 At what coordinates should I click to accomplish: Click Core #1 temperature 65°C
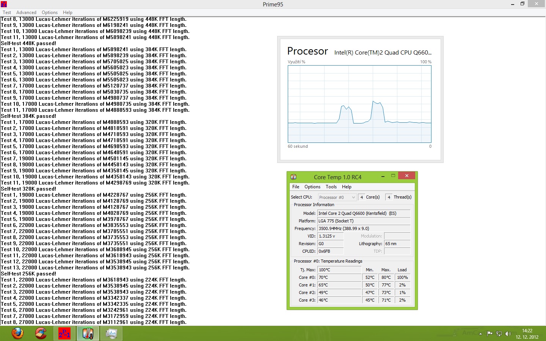[339, 285]
